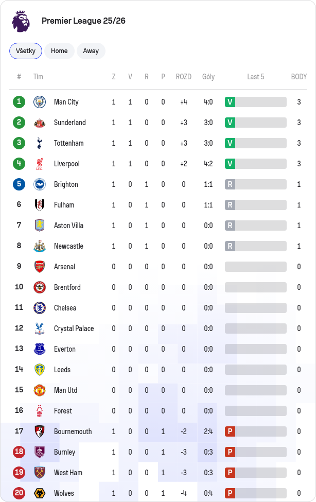This screenshot has height=502, width=316.
Task: Click the Man Utd club crest
Action: 40,390
